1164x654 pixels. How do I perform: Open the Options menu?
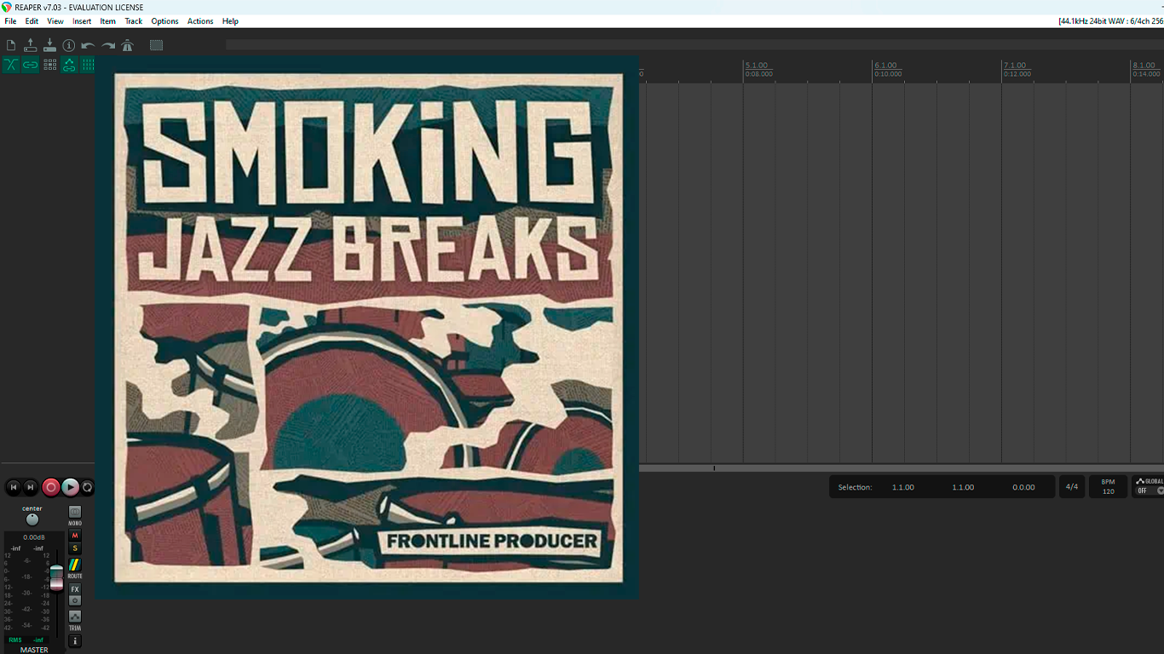[164, 21]
